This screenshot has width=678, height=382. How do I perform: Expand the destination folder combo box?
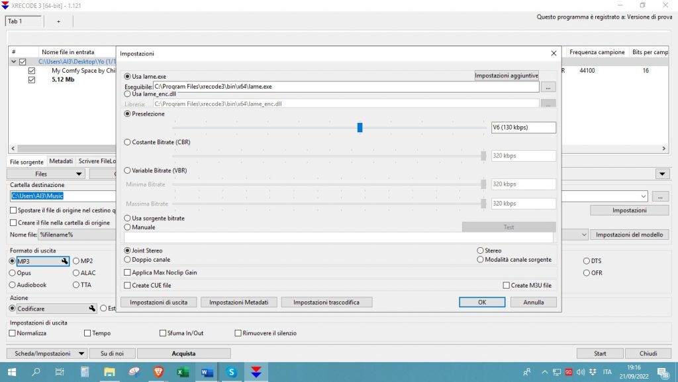pos(643,196)
